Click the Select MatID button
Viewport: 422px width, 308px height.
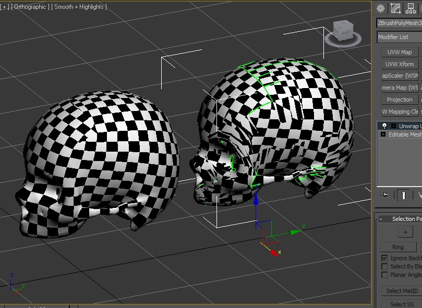coord(402,291)
